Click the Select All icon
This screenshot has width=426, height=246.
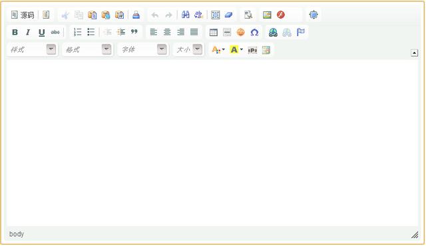[x=216, y=15]
